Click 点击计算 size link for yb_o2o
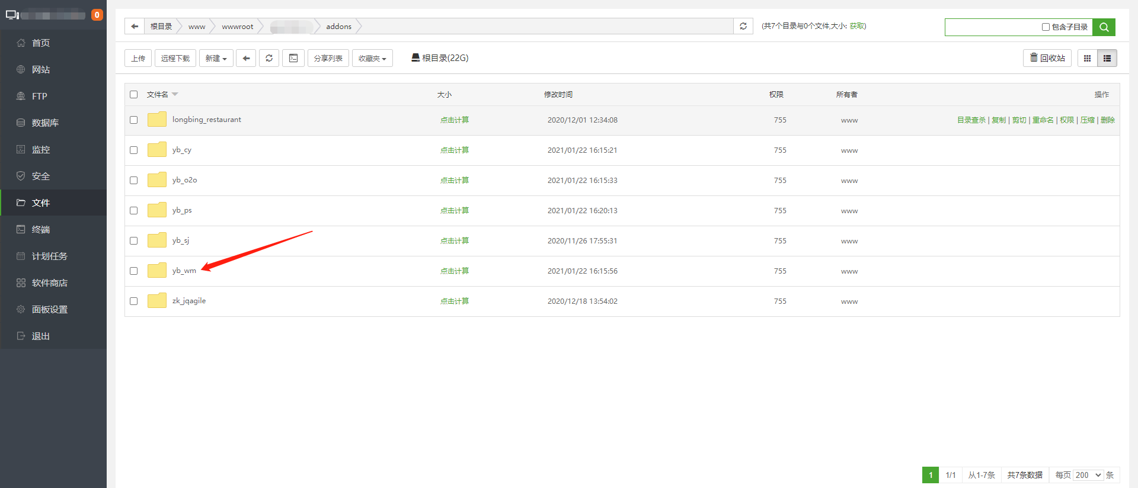1138x488 pixels. coord(454,181)
